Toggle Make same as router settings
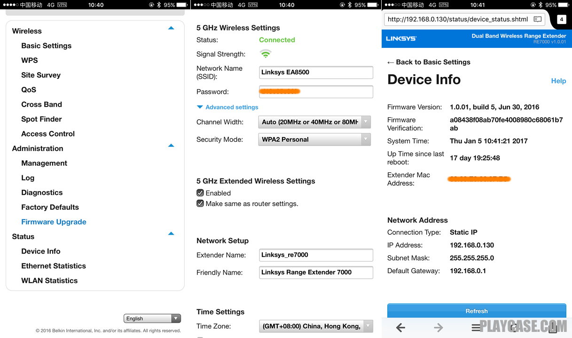 (x=200, y=204)
